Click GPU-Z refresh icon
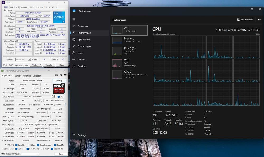Screen dimensions: 264x157 pyautogui.click(x=61, y=75)
